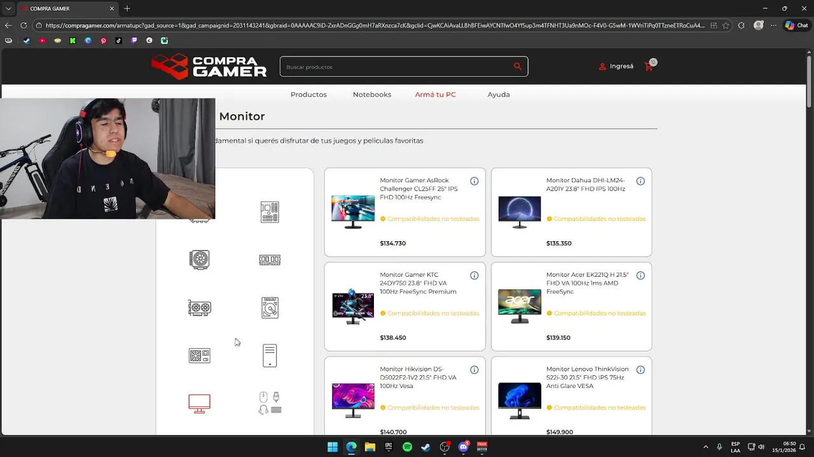814x457 pixels.
Task: Open the Kick bookmark
Action: click(x=72, y=41)
